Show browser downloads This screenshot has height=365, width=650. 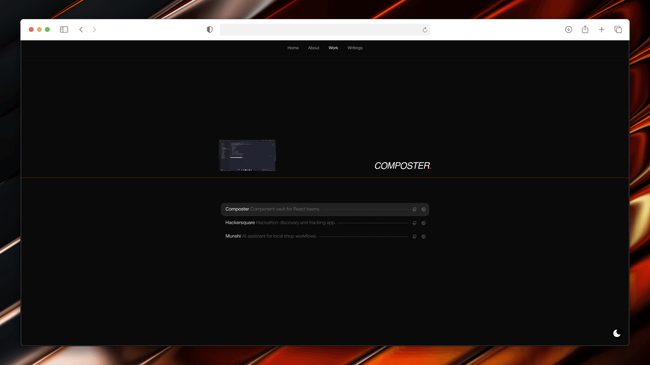[x=568, y=30]
